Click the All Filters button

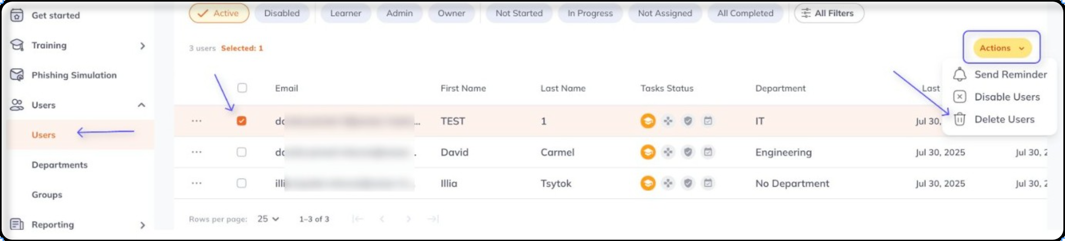(829, 13)
